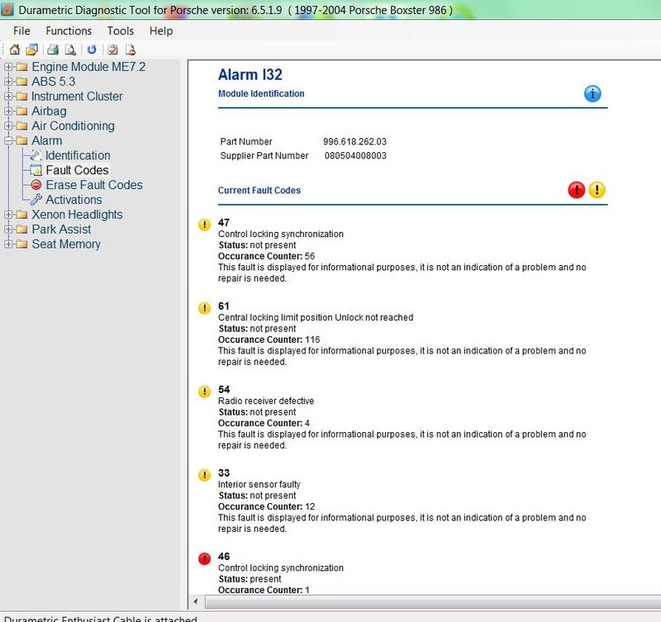This screenshot has width=661, height=622.
Task: Select Activations under Alarm
Action: [74, 200]
